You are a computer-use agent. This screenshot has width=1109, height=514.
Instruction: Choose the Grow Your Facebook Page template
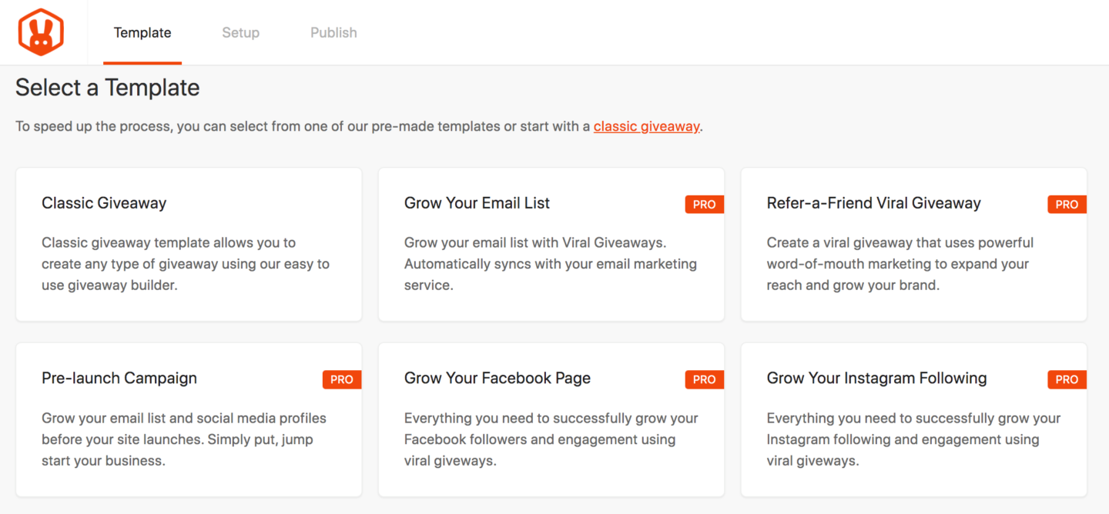(551, 419)
